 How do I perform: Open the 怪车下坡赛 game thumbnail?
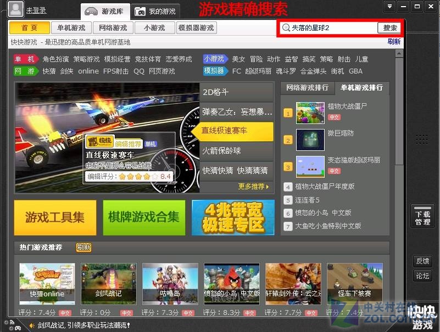click(x=355, y=284)
